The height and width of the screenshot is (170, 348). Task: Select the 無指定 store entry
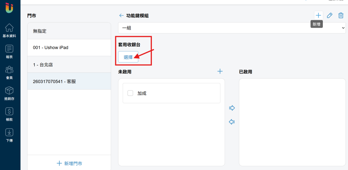[x=69, y=31]
